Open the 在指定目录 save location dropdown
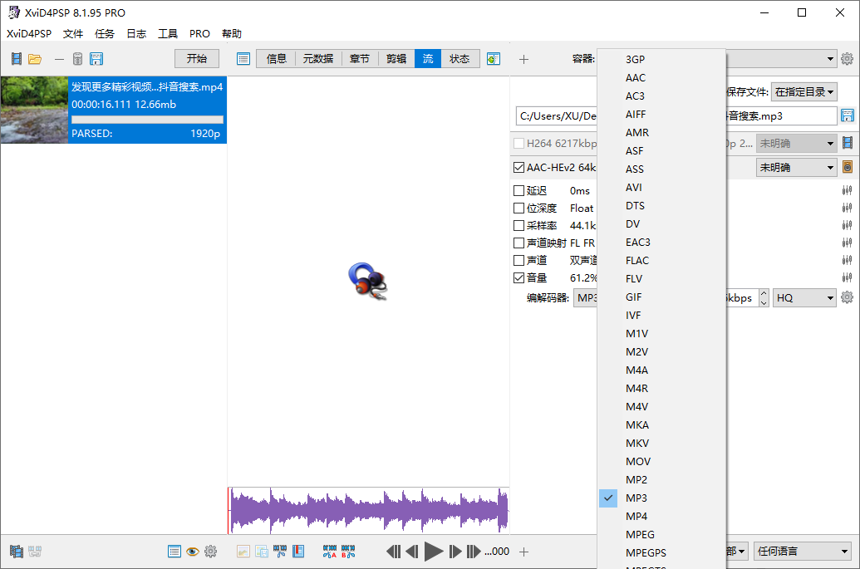 click(x=803, y=92)
